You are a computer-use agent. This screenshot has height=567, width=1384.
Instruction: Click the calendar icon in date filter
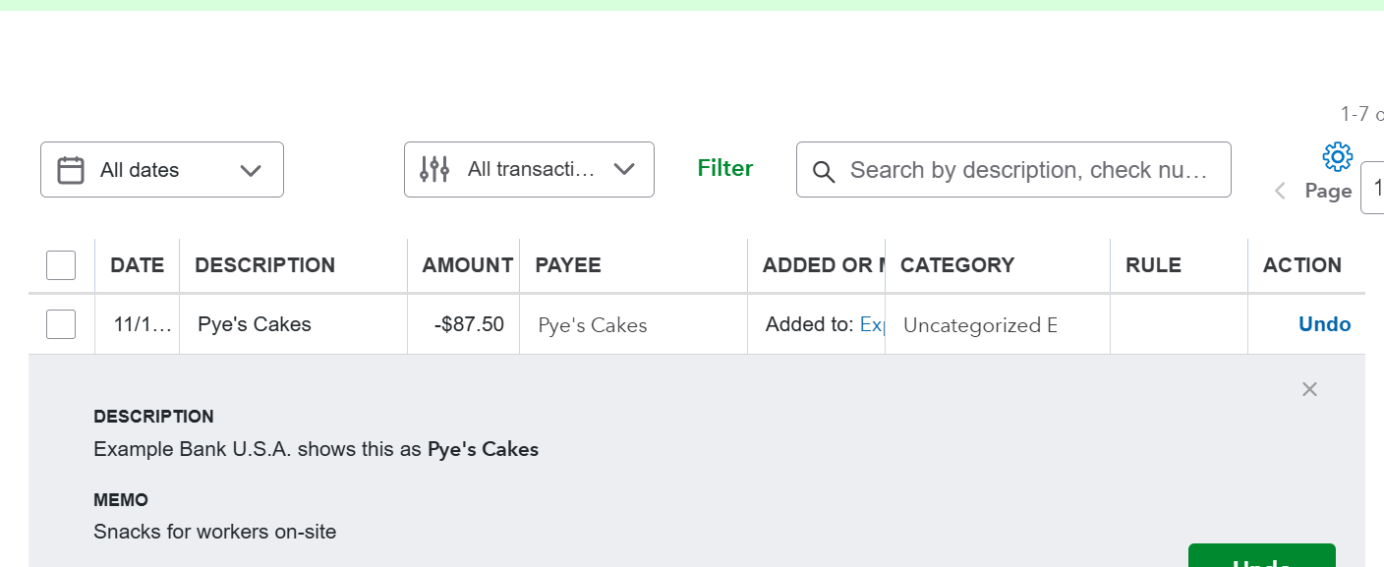(71, 170)
